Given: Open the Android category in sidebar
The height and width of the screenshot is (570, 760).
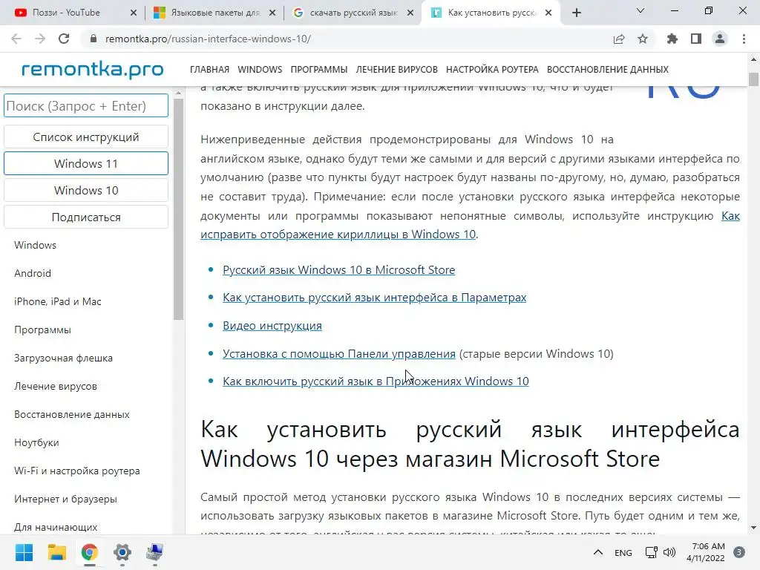Looking at the screenshot, I should (33, 273).
